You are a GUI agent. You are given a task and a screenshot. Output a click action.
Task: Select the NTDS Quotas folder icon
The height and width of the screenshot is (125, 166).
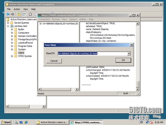pyautogui.click(x=16, y=56)
